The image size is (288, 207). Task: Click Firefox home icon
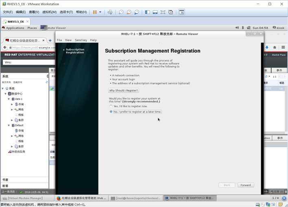coord(275,47)
